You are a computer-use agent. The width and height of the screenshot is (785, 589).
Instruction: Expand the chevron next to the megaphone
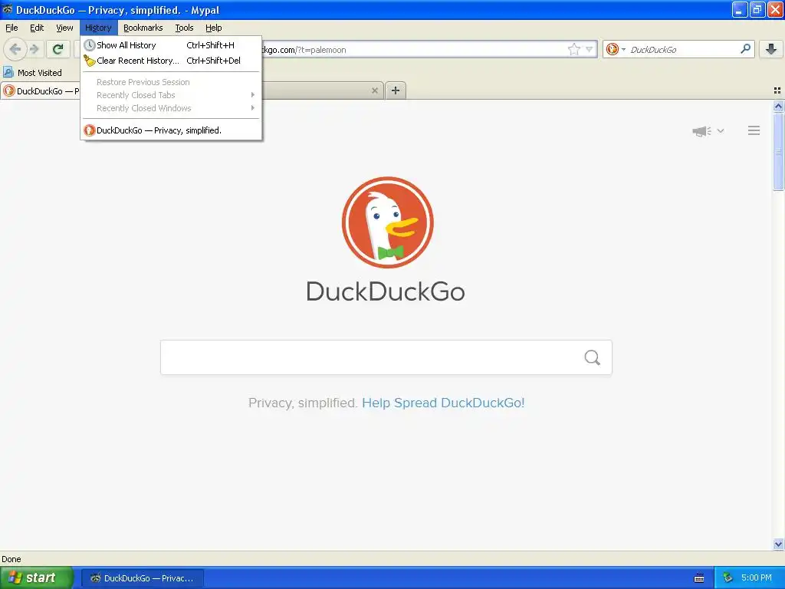coord(721,130)
